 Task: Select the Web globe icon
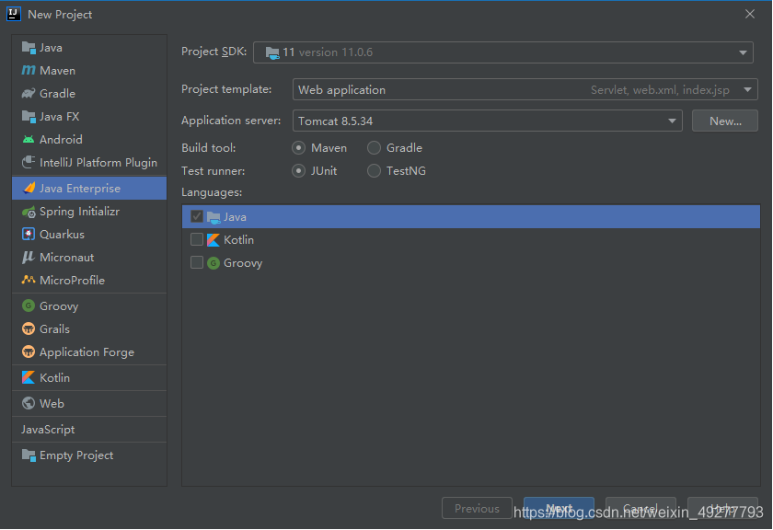[29, 403]
